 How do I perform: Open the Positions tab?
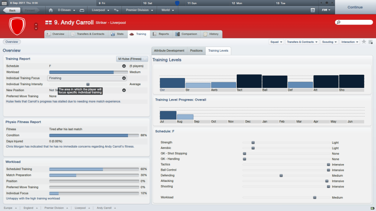click(196, 51)
